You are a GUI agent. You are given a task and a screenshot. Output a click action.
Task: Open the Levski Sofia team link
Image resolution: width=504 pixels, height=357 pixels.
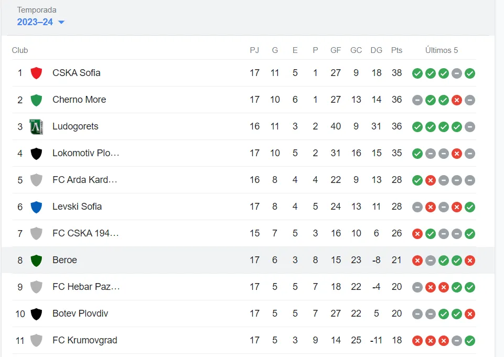77,207
